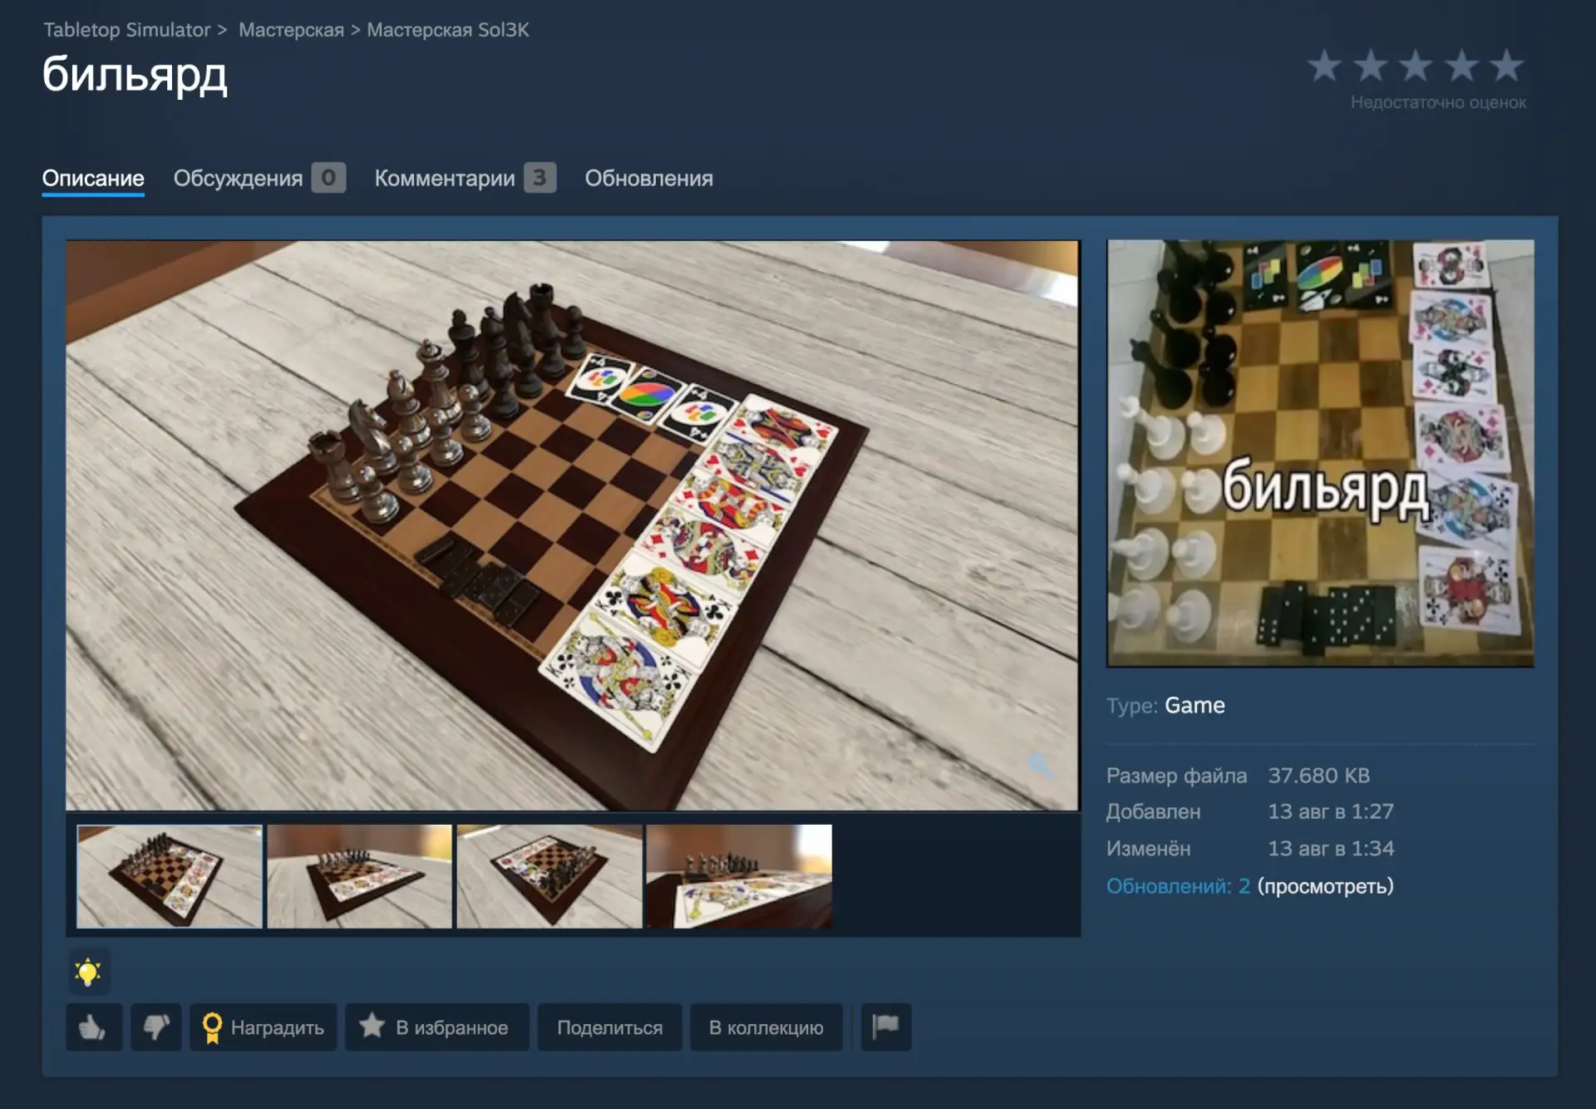The image size is (1596, 1109).
Task: Add item via В избранное button
Action: coord(437,1028)
